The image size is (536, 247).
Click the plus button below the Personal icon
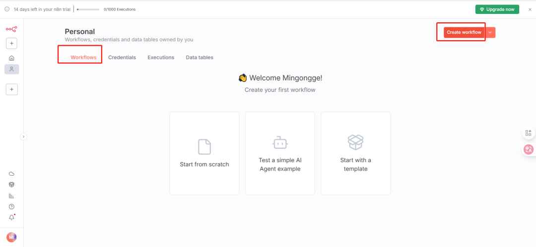click(11, 89)
